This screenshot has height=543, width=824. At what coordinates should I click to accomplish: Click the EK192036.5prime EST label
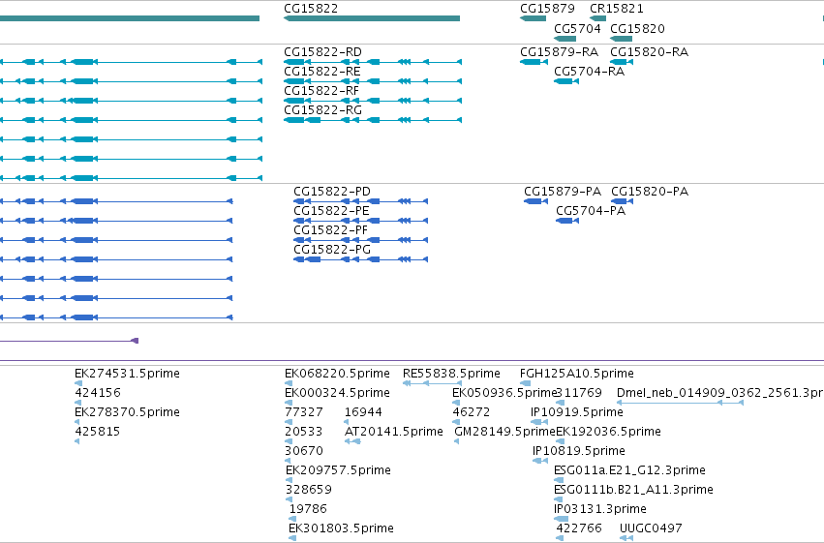point(608,432)
